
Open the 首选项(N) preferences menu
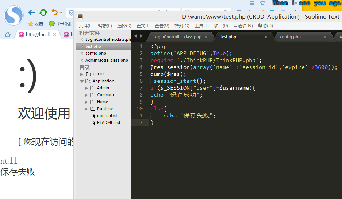[243, 26]
